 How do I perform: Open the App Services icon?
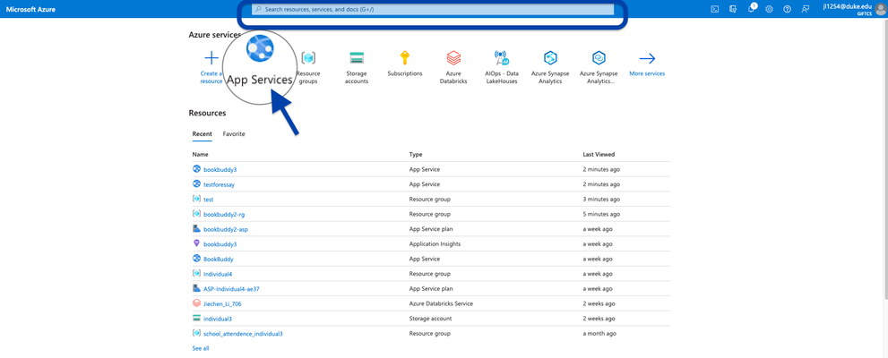[260, 47]
